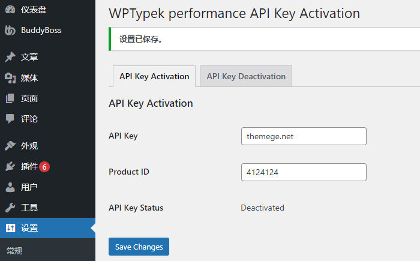The image size is (420, 261).
Task: Click the settings sliders icon beside 设置
Action: 10,228
